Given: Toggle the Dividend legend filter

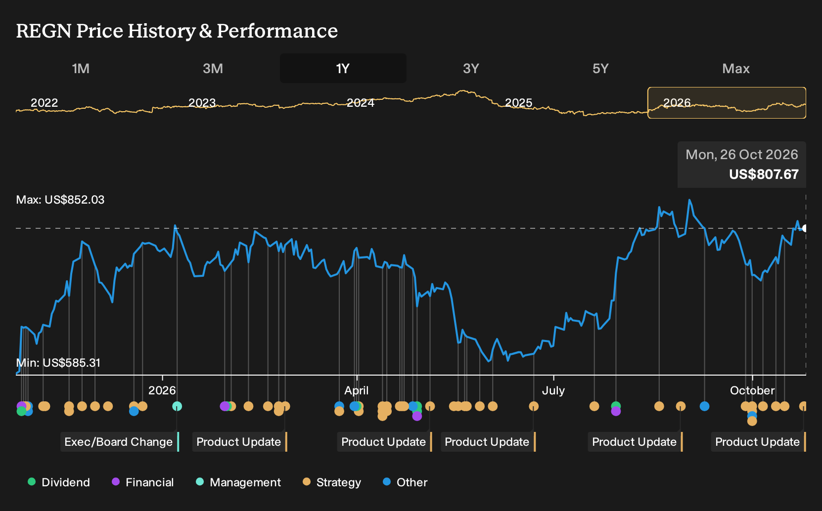Looking at the screenshot, I should (59, 482).
